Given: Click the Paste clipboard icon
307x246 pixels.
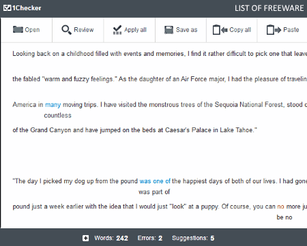Looking at the screenshot, I should click(x=274, y=30).
